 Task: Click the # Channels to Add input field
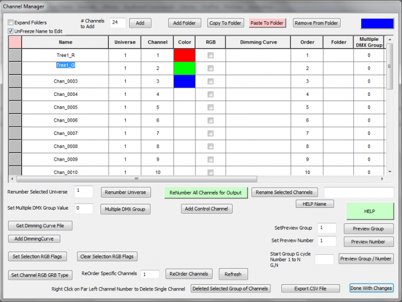pyautogui.click(x=117, y=23)
